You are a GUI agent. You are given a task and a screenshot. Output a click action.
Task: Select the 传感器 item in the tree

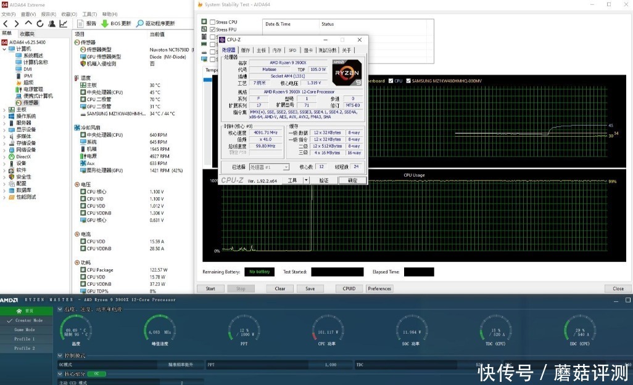pos(30,102)
